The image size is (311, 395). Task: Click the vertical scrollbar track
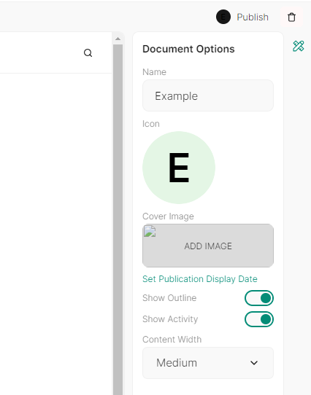click(x=118, y=219)
